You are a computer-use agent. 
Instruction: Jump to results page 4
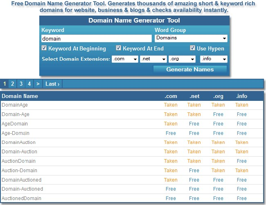pyautogui.click(x=29, y=84)
